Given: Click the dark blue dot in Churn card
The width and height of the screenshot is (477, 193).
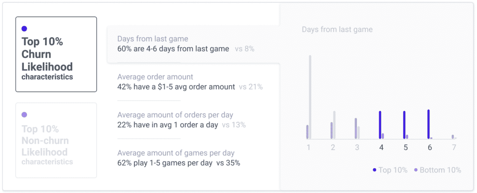Looking at the screenshot, I should point(24,28).
